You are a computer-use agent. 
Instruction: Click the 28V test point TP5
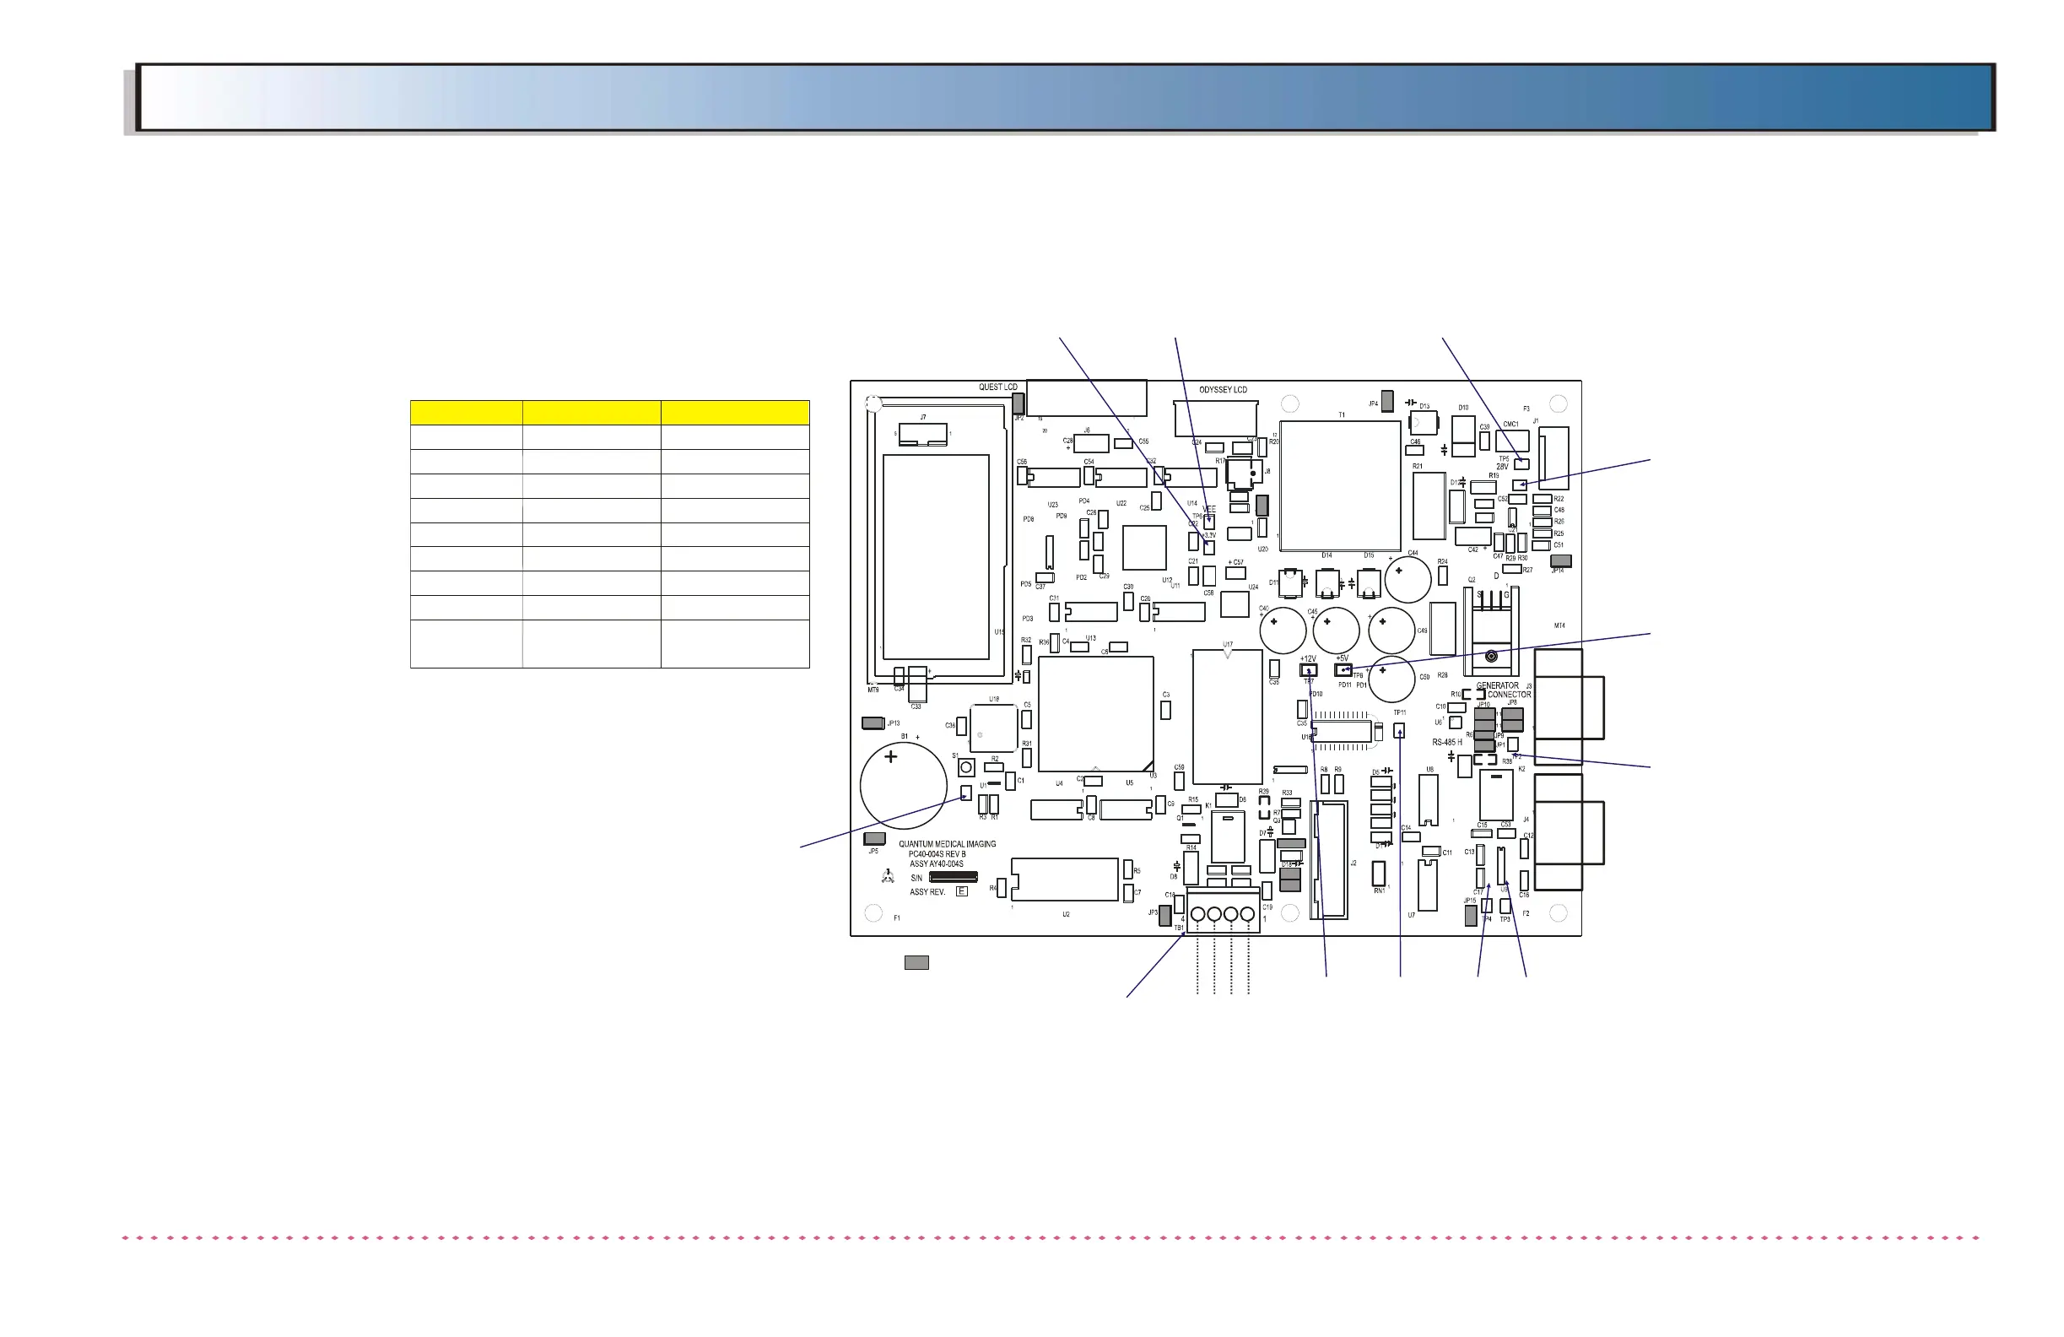[x=1521, y=464]
